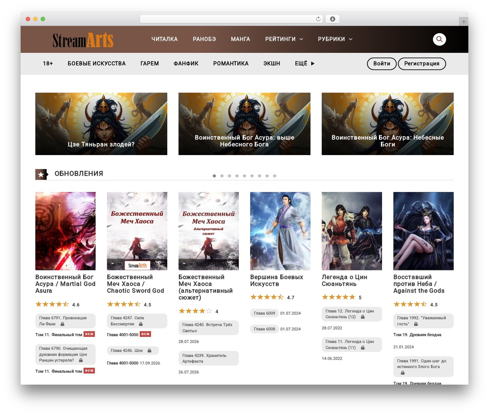Open banner Воинственный Бог Асура: Небесные Боги
This screenshot has height=414, width=489.
tap(388, 124)
